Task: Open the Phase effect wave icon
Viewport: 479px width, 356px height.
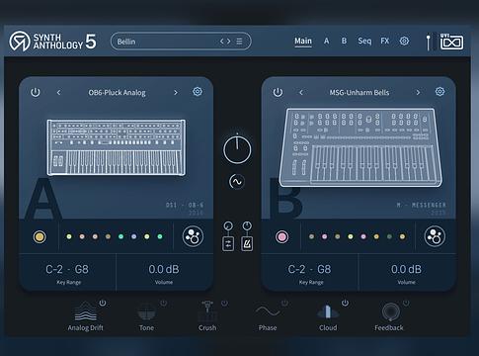Action: point(268,311)
